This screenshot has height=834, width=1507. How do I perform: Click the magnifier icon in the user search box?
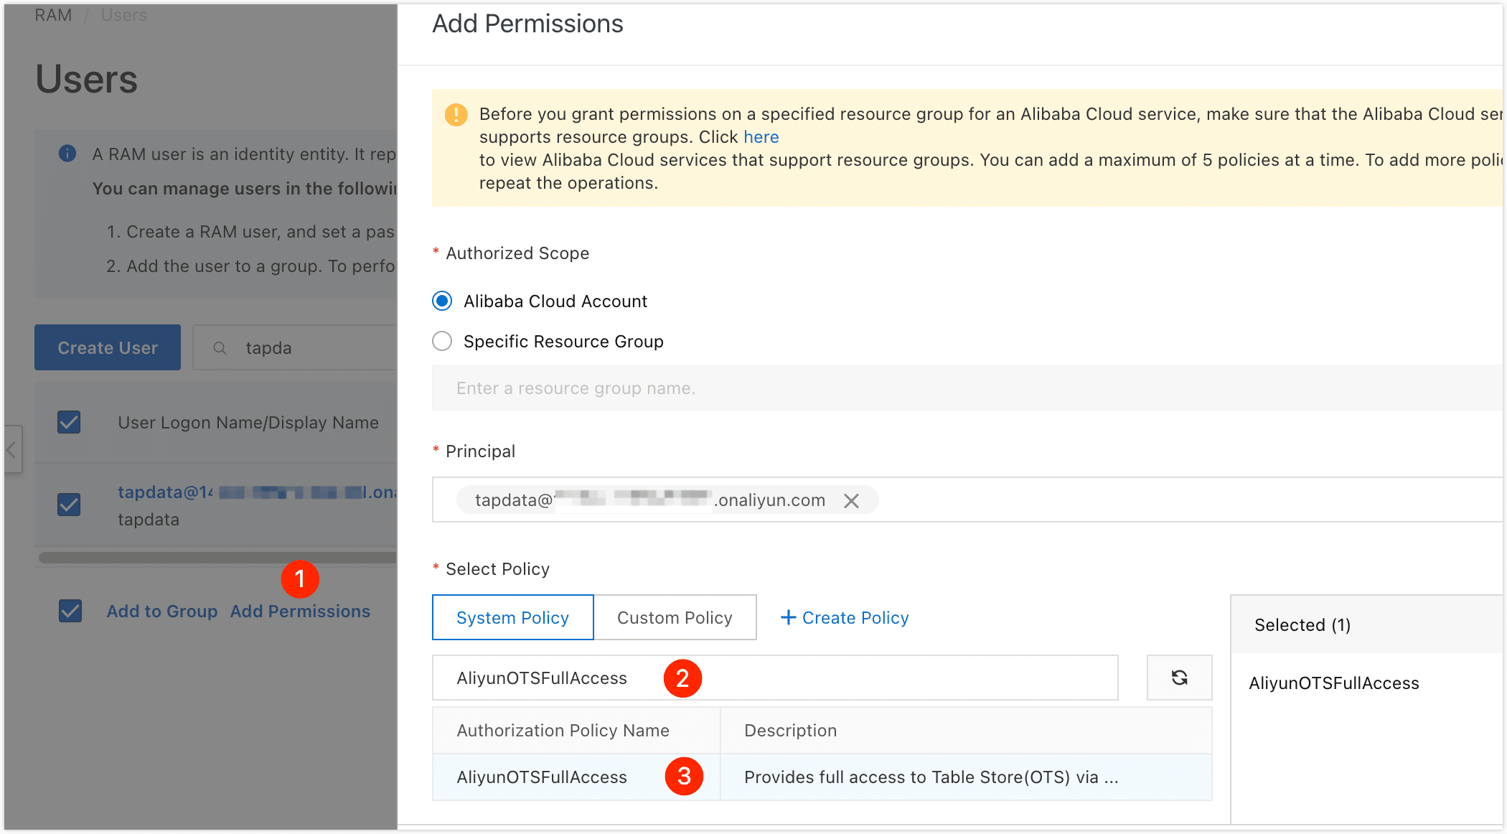pyautogui.click(x=219, y=347)
